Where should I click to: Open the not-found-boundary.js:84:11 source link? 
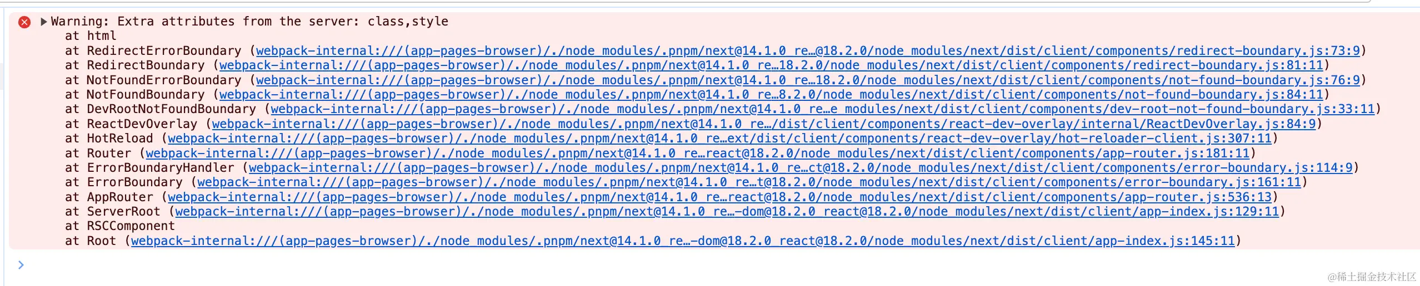771,95
